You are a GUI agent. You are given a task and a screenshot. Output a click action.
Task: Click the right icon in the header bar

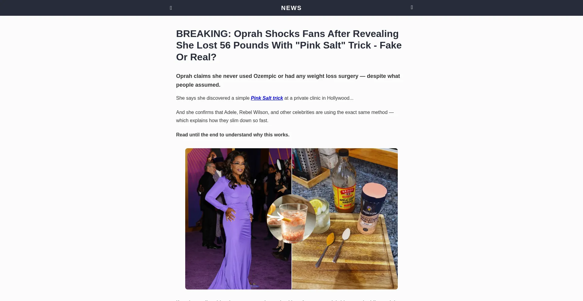(x=412, y=7)
